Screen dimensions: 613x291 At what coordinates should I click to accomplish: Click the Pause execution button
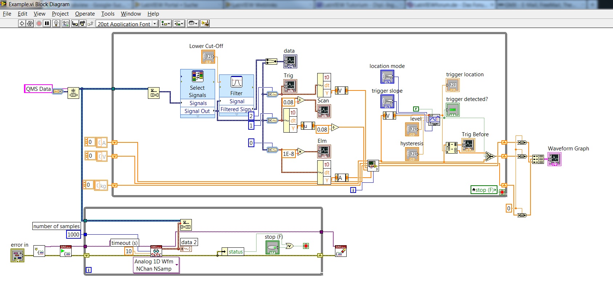coord(47,23)
